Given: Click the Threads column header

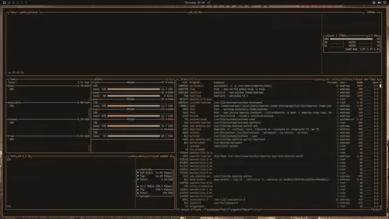Looking at the screenshot, I should [332, 83].
